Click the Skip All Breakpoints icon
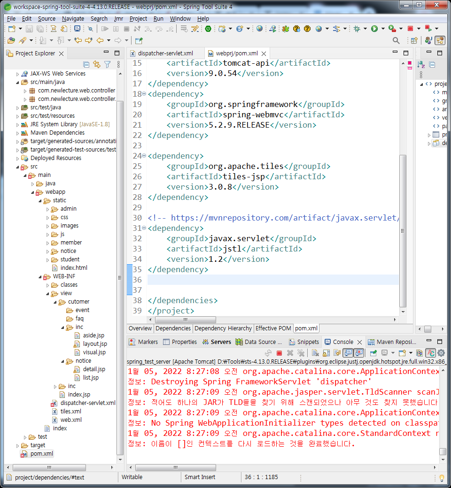Image resolution: width=451 pixels, height=488 pixels. pos(90,29)
